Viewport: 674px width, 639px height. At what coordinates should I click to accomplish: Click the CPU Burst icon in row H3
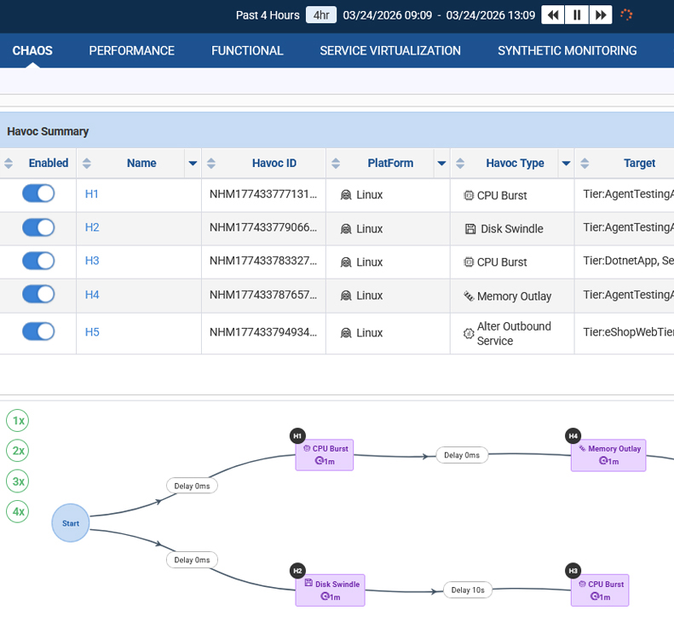click(x=469, y=262)
